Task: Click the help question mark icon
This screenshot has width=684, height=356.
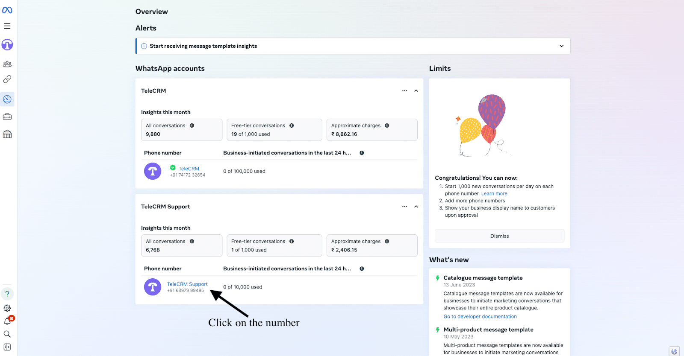Action: (x=7, y=294)
